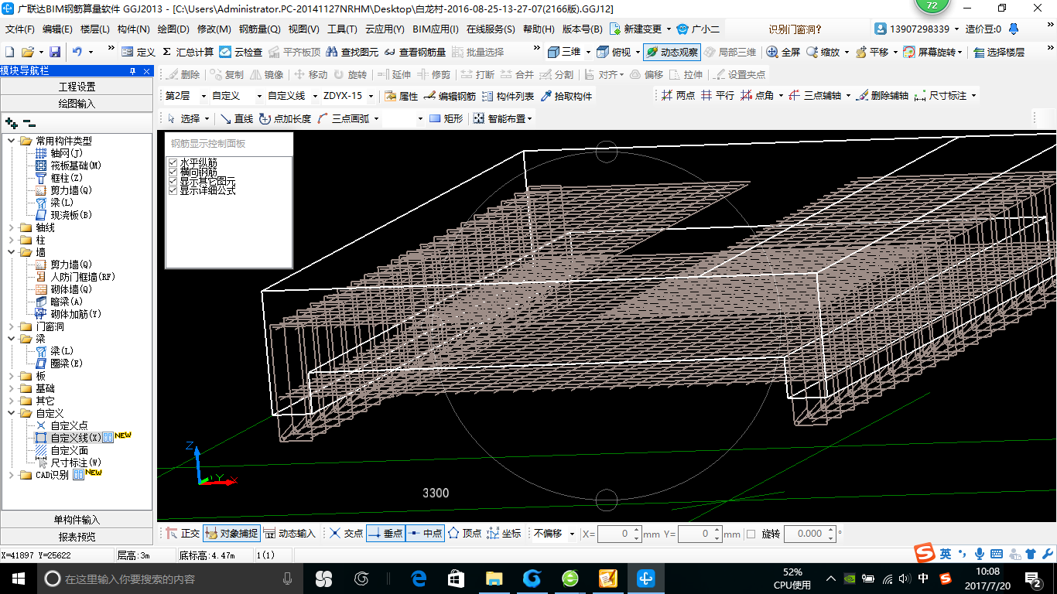Expand 门窗洞 tree node
Image resolution: width=1057 pixels, height=594 pixels.
11,326
